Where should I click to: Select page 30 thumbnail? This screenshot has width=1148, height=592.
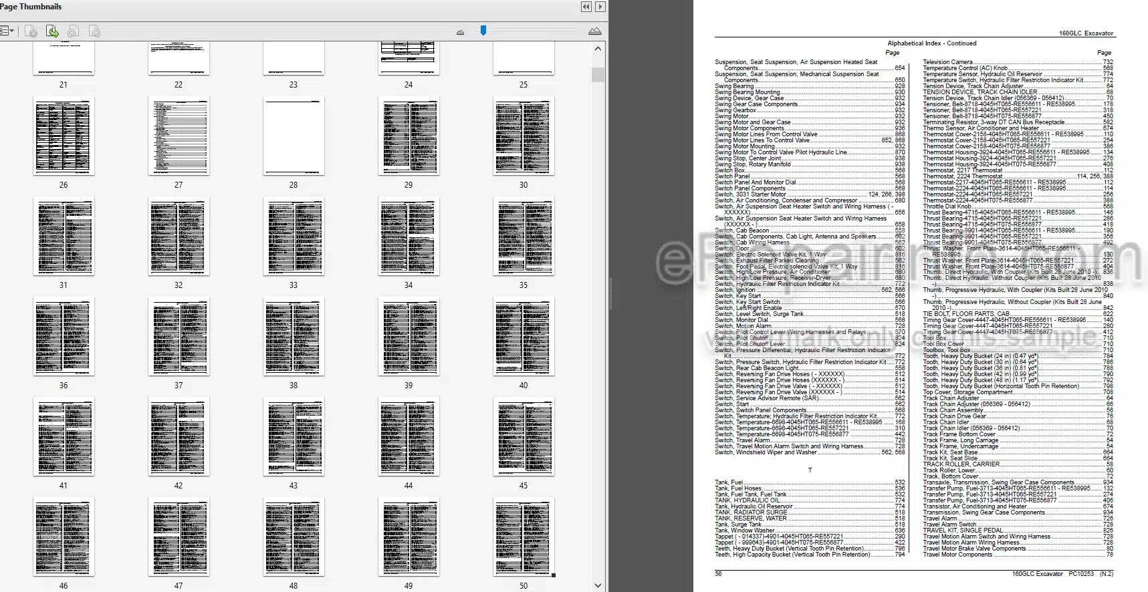click(x=524, y=136)
